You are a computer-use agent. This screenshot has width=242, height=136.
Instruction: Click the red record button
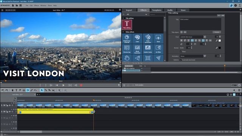[x=81, y=85]
